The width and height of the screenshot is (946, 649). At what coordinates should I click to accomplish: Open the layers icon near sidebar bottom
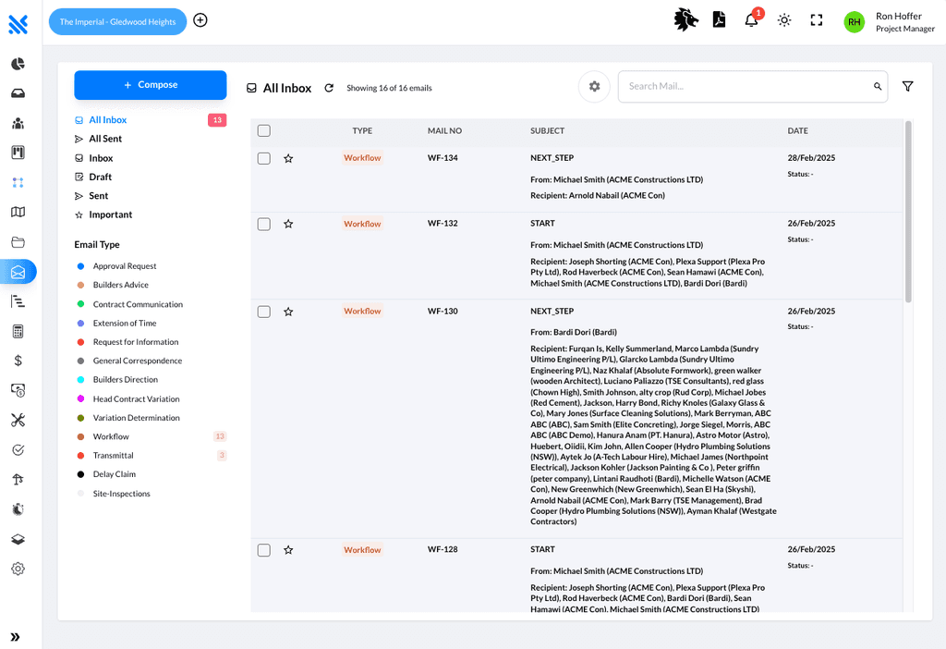tap(17, 538)
